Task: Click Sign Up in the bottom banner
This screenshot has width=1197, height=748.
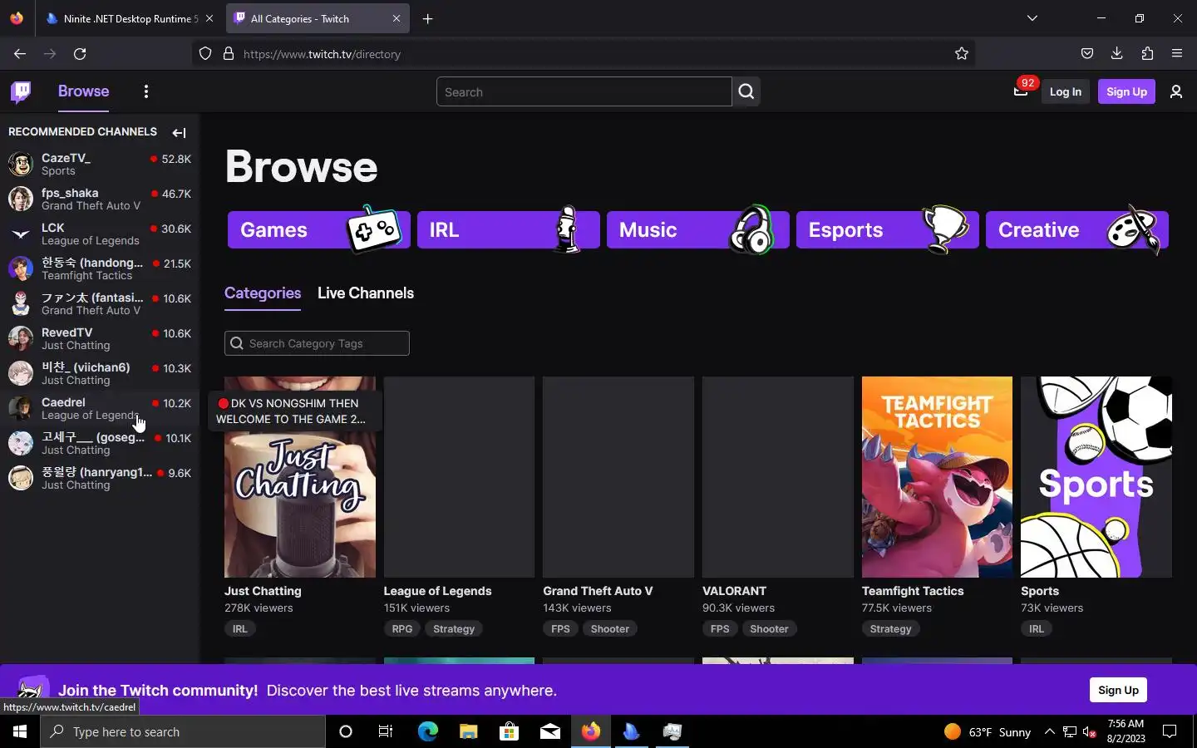Action: (1118, 690)
